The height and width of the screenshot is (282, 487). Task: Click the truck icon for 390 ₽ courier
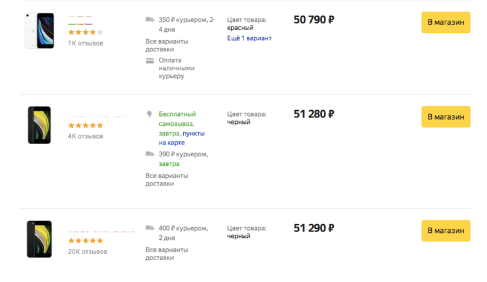[150, 154]
